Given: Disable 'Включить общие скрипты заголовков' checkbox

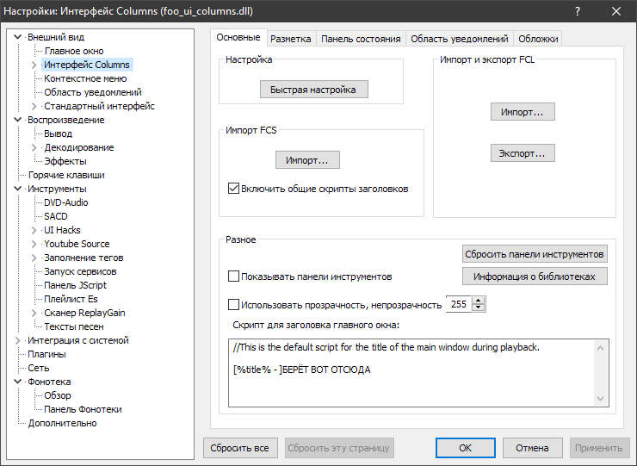Looking at the screenshot, I should 233,189.
